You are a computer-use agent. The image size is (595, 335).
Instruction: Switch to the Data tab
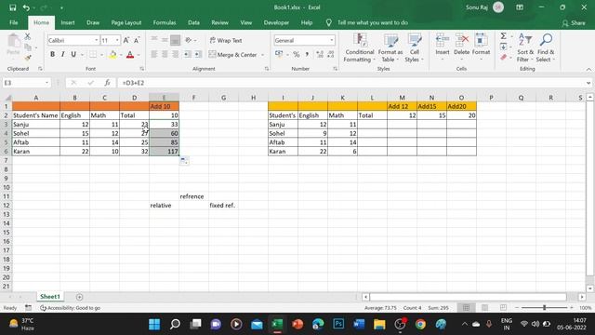(x=193, y=22)
